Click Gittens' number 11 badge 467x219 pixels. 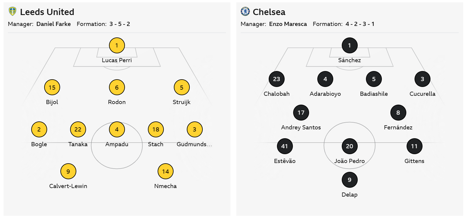coord(414,146)
